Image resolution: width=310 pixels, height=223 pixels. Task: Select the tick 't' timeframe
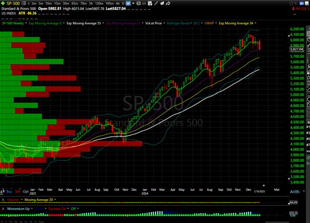[x=29, y=3]
